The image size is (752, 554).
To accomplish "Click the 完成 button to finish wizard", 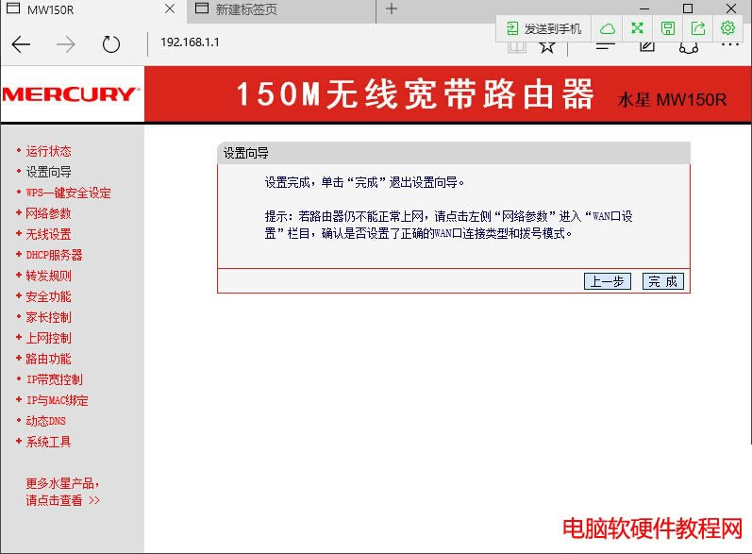I will (662, 281).
